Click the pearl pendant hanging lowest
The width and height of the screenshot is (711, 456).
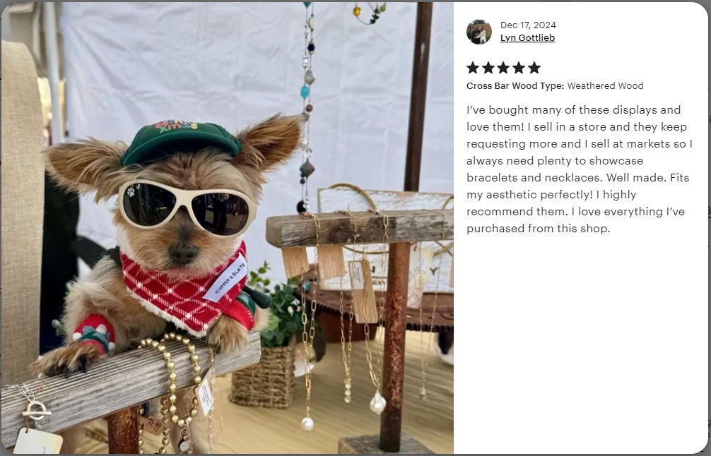[x=307, y=424]
